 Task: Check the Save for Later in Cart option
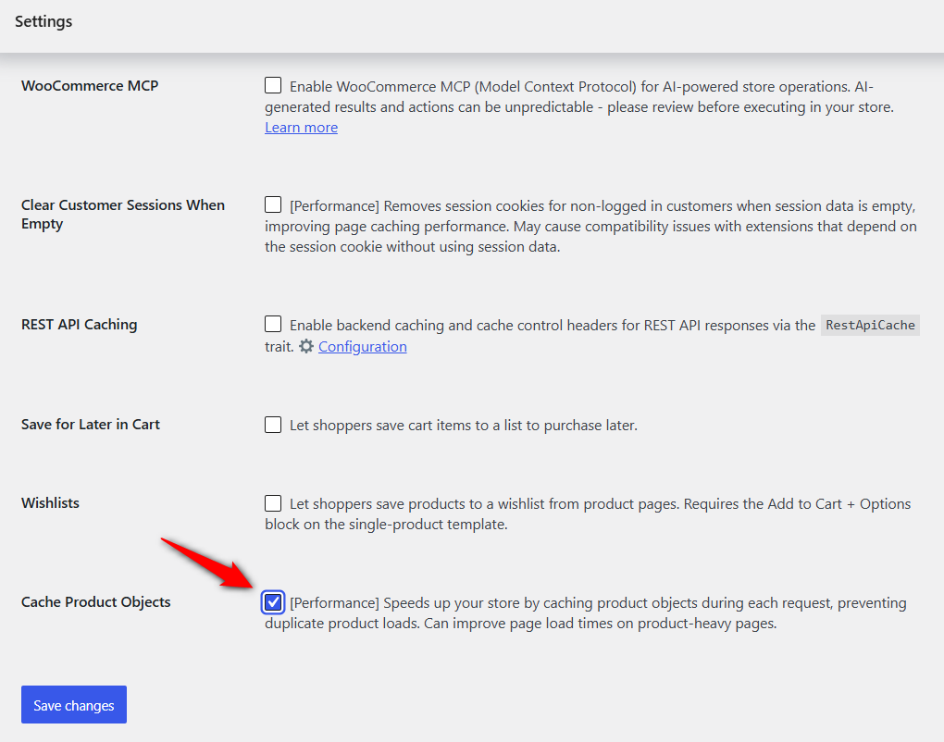pos(273,425)
